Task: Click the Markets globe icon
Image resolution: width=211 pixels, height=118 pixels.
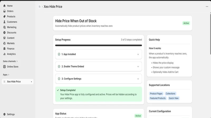Action: (x=4, y=43)
